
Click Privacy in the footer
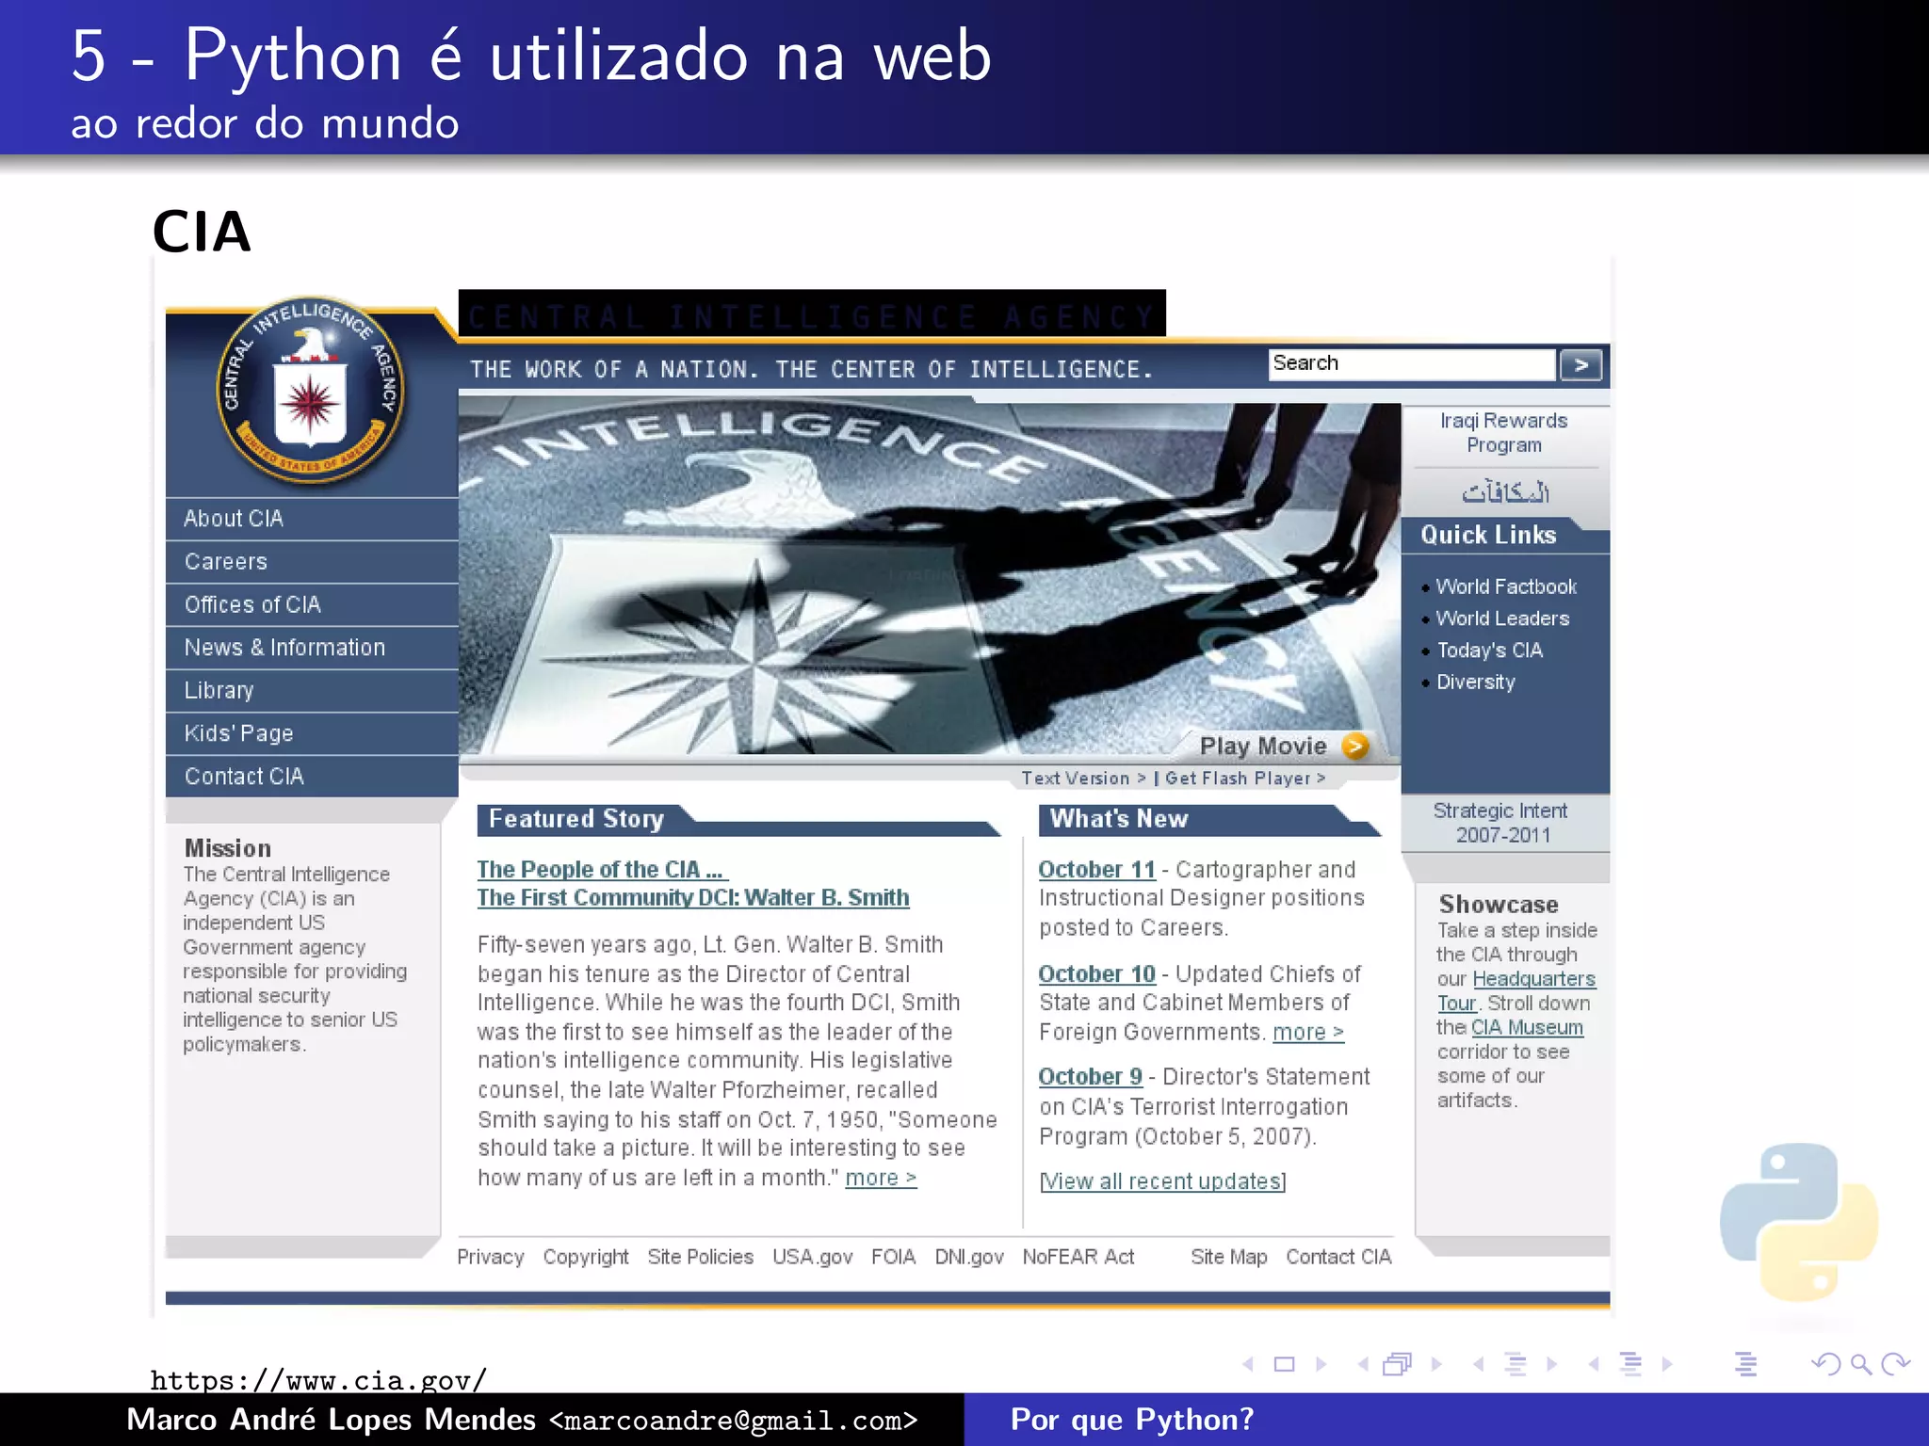tap(491, 1258)
